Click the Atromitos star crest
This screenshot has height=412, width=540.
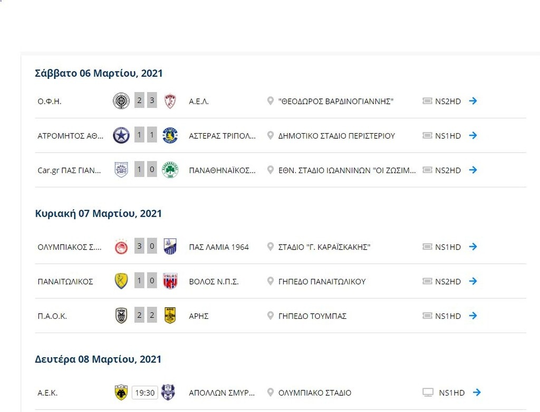121,135
